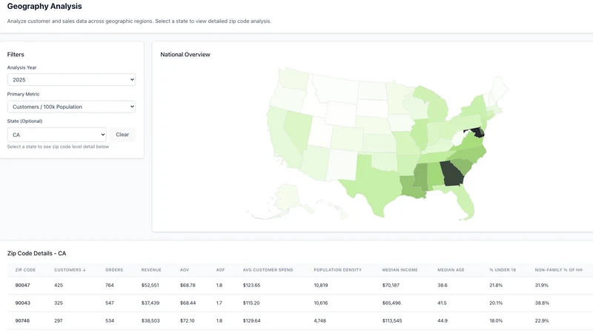Click zip code 90047 cell
593x333 pixels.
click(x=23, y=286)
